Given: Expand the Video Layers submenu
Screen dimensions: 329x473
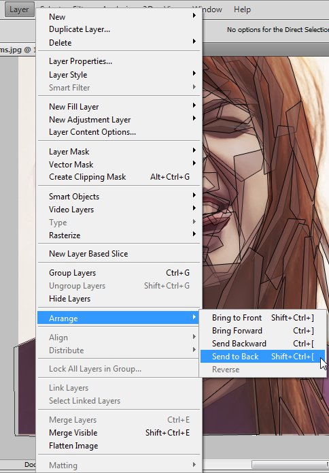Looking at the screenshot, I should point(119,210).
